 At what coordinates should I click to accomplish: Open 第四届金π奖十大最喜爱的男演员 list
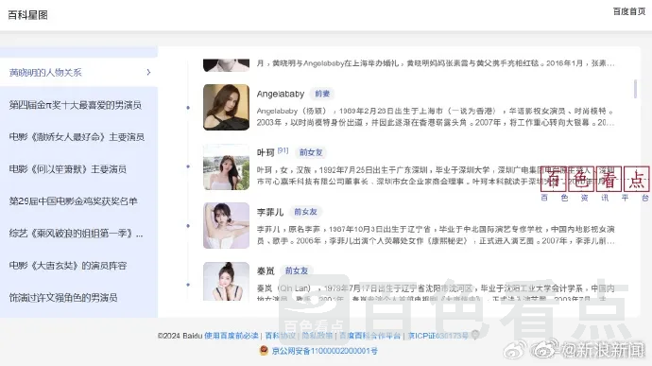(76, 105)
